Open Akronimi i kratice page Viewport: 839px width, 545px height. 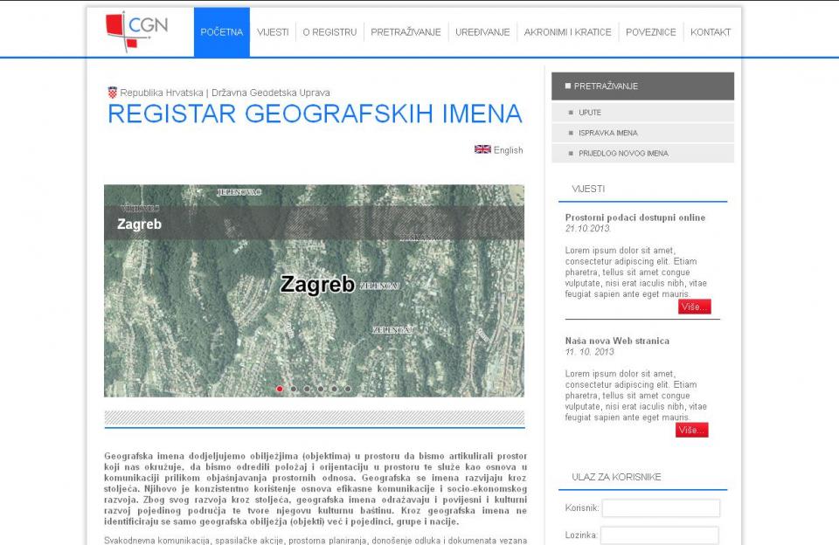pos(567,32)
